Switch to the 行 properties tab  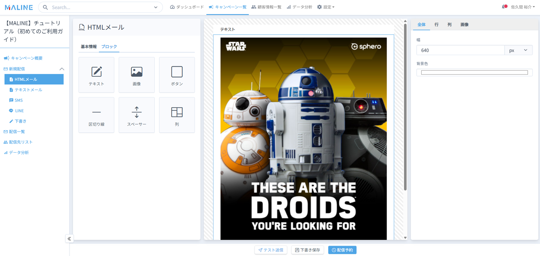tap(436, 25)
